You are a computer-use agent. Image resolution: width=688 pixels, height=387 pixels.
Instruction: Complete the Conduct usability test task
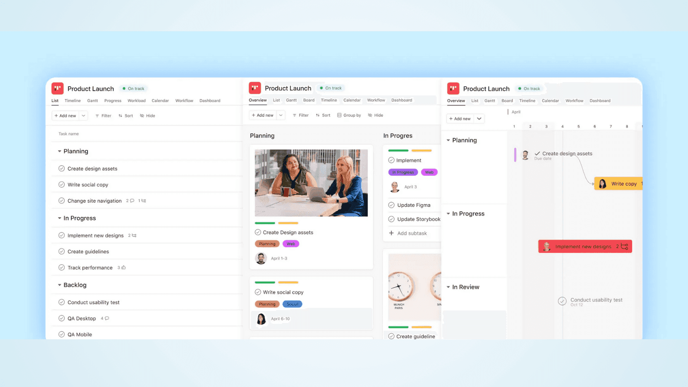point(61,302)
